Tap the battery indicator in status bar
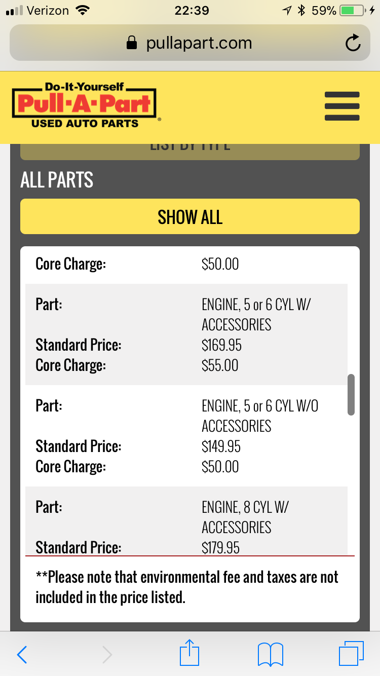This screenshot has height=676, width=380. [x=352, y=10]
